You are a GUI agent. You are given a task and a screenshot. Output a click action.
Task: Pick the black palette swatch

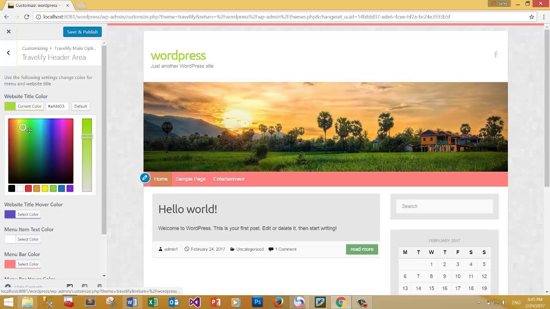(x=12, y=188)
